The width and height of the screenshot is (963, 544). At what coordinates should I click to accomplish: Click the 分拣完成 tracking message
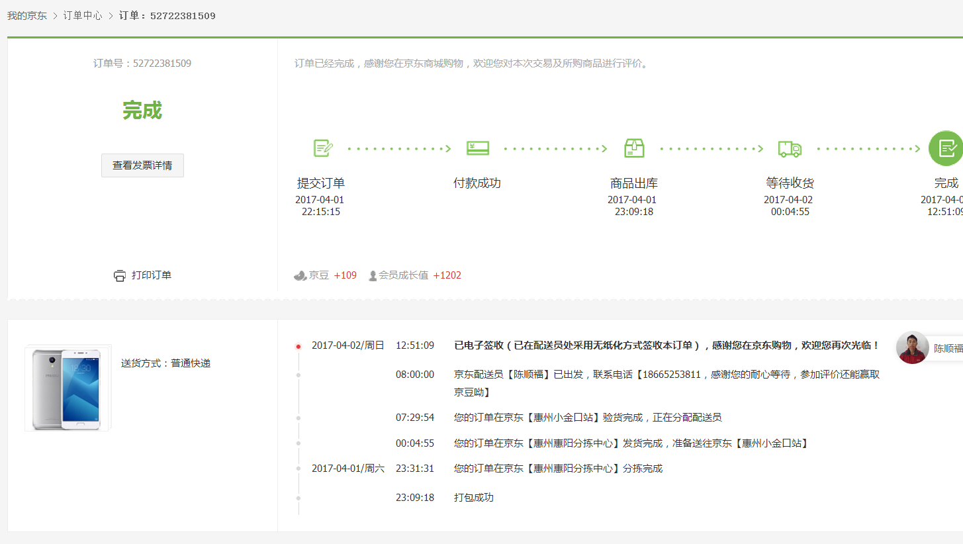coord(558,469)
